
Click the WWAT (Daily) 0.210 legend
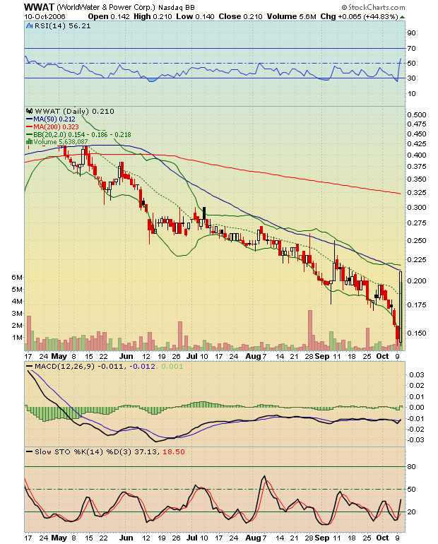click(75, 111)
